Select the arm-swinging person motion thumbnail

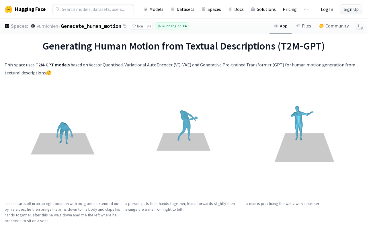coord(183,139)
